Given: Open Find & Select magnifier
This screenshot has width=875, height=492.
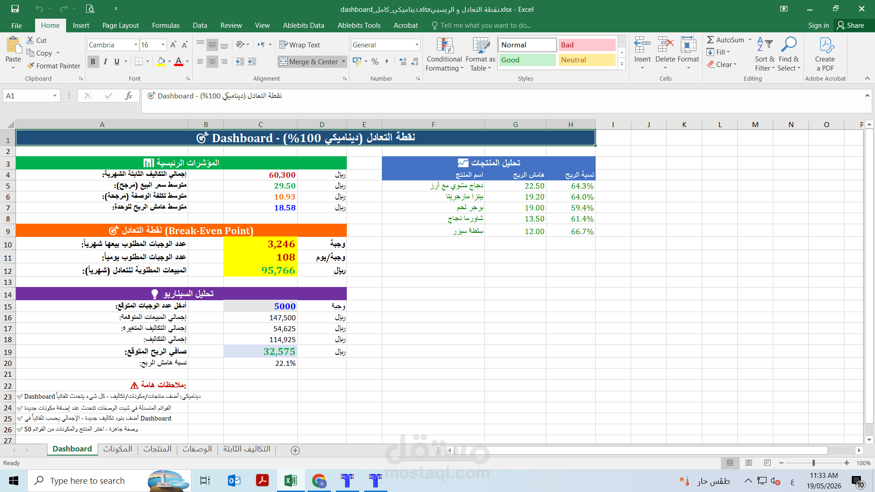Looking at the screenshot, I should (789, 54).
